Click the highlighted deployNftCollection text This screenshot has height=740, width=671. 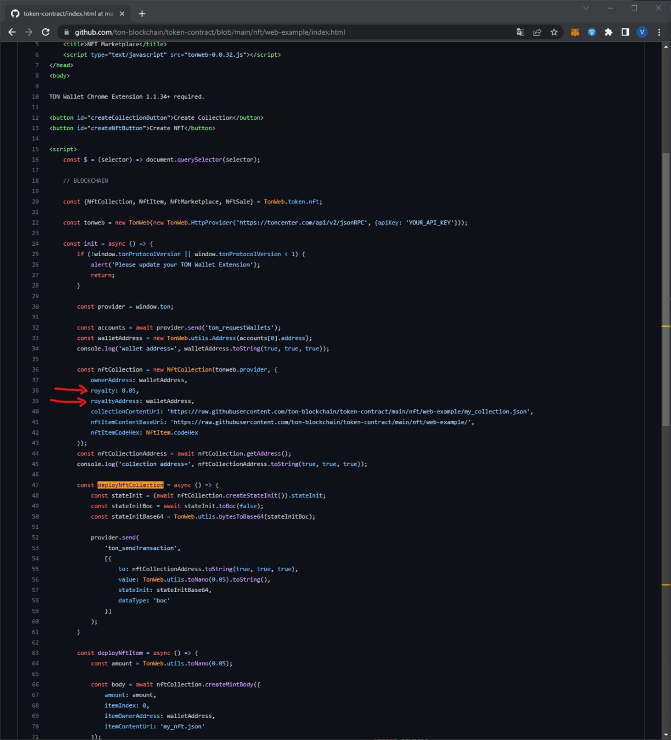coord(131,485)
